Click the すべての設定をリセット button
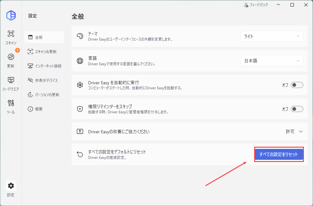313x206 pixels. [x=279, y=154]
